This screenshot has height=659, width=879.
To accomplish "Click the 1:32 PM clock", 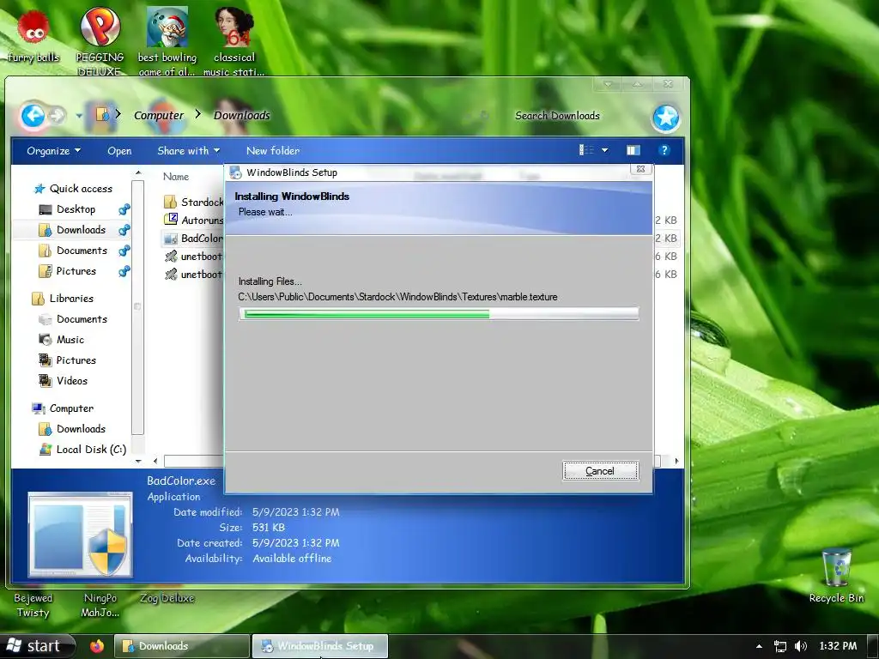I will [x=838, y=646].
